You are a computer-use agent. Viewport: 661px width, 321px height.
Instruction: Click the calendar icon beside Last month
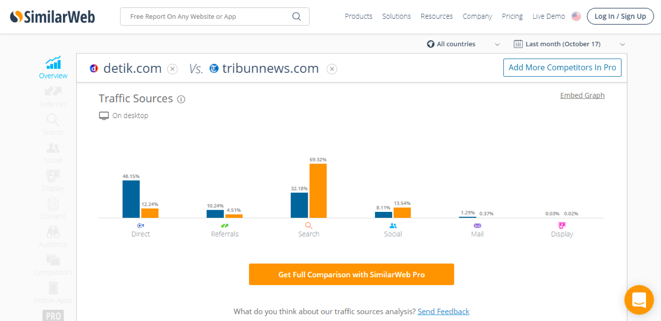pos(518,44)
